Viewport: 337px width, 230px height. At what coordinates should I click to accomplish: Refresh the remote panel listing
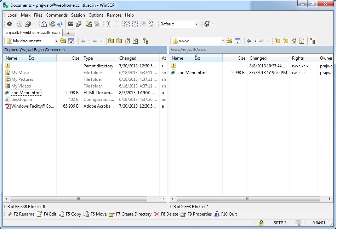pos(302,41)
